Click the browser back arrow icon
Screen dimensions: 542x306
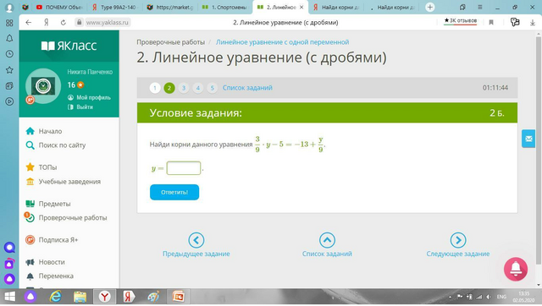pyautogui.click(x=28, y=23)
